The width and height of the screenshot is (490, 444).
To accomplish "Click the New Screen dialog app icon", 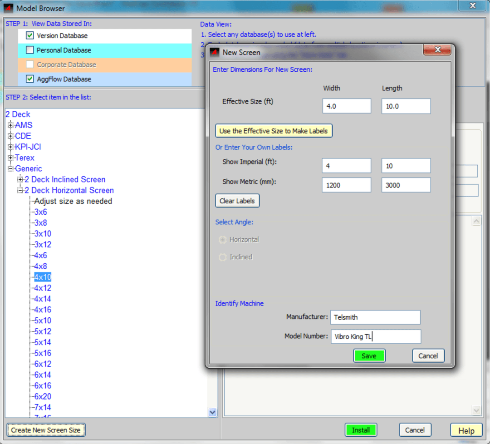I will (215, 52).
